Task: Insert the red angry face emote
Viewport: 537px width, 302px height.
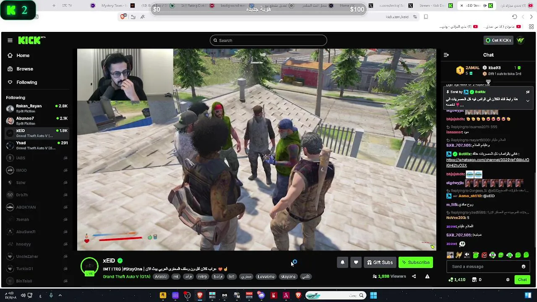Action: click(x=484, y=255)
